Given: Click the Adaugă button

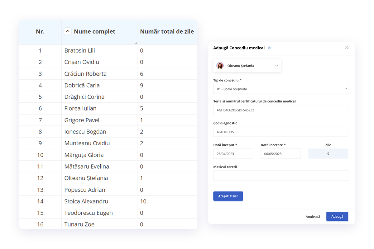Looking at the screenshot, I should (x=337, y=217).
